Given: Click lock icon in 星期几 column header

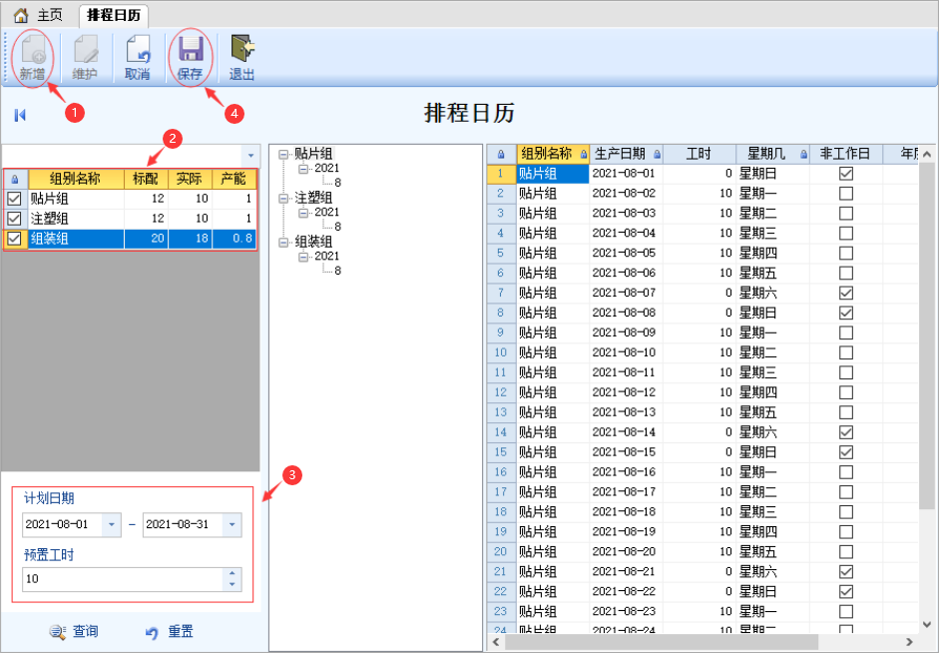Looking at the screenshot, I should 803,155.
